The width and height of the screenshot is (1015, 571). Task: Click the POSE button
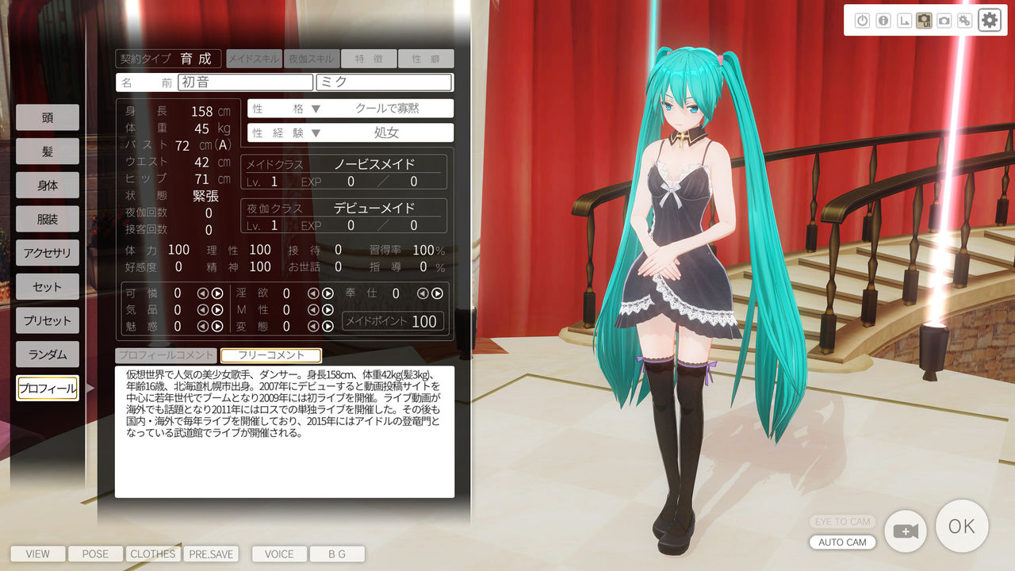[95, 554]
